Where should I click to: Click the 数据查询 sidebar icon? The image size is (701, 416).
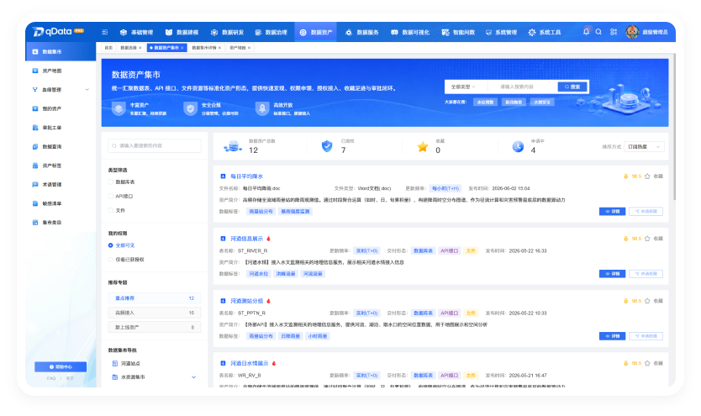pyautogui.click(x=34, y=146)
